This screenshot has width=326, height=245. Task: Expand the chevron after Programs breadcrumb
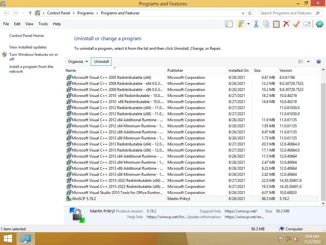(97, 13)
